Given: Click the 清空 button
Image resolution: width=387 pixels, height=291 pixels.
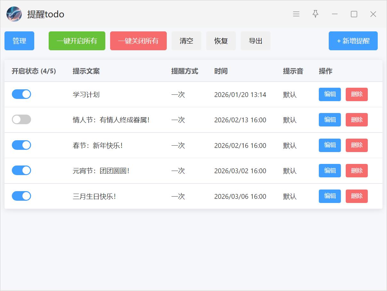Looking at the screenshot, I should point(186,41).
